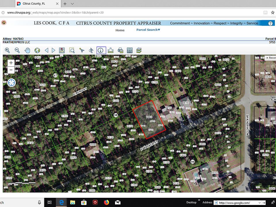Expand the Record panel arrow
Screen dimensions: 276x207
(x=267, y=58)
